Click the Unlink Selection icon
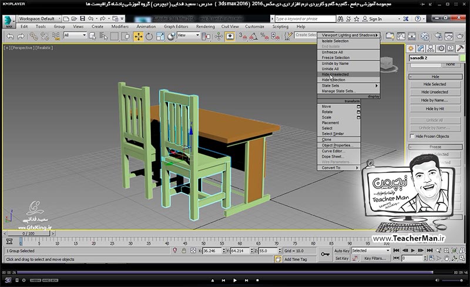Viewport: 470px width, 287px height. tap(45, 36)
